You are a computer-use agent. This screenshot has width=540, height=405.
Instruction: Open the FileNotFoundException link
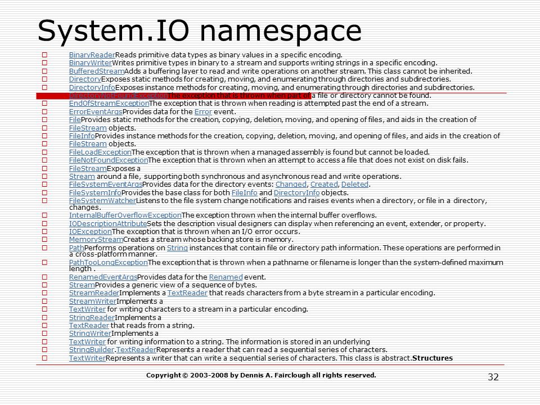(109, 160)
